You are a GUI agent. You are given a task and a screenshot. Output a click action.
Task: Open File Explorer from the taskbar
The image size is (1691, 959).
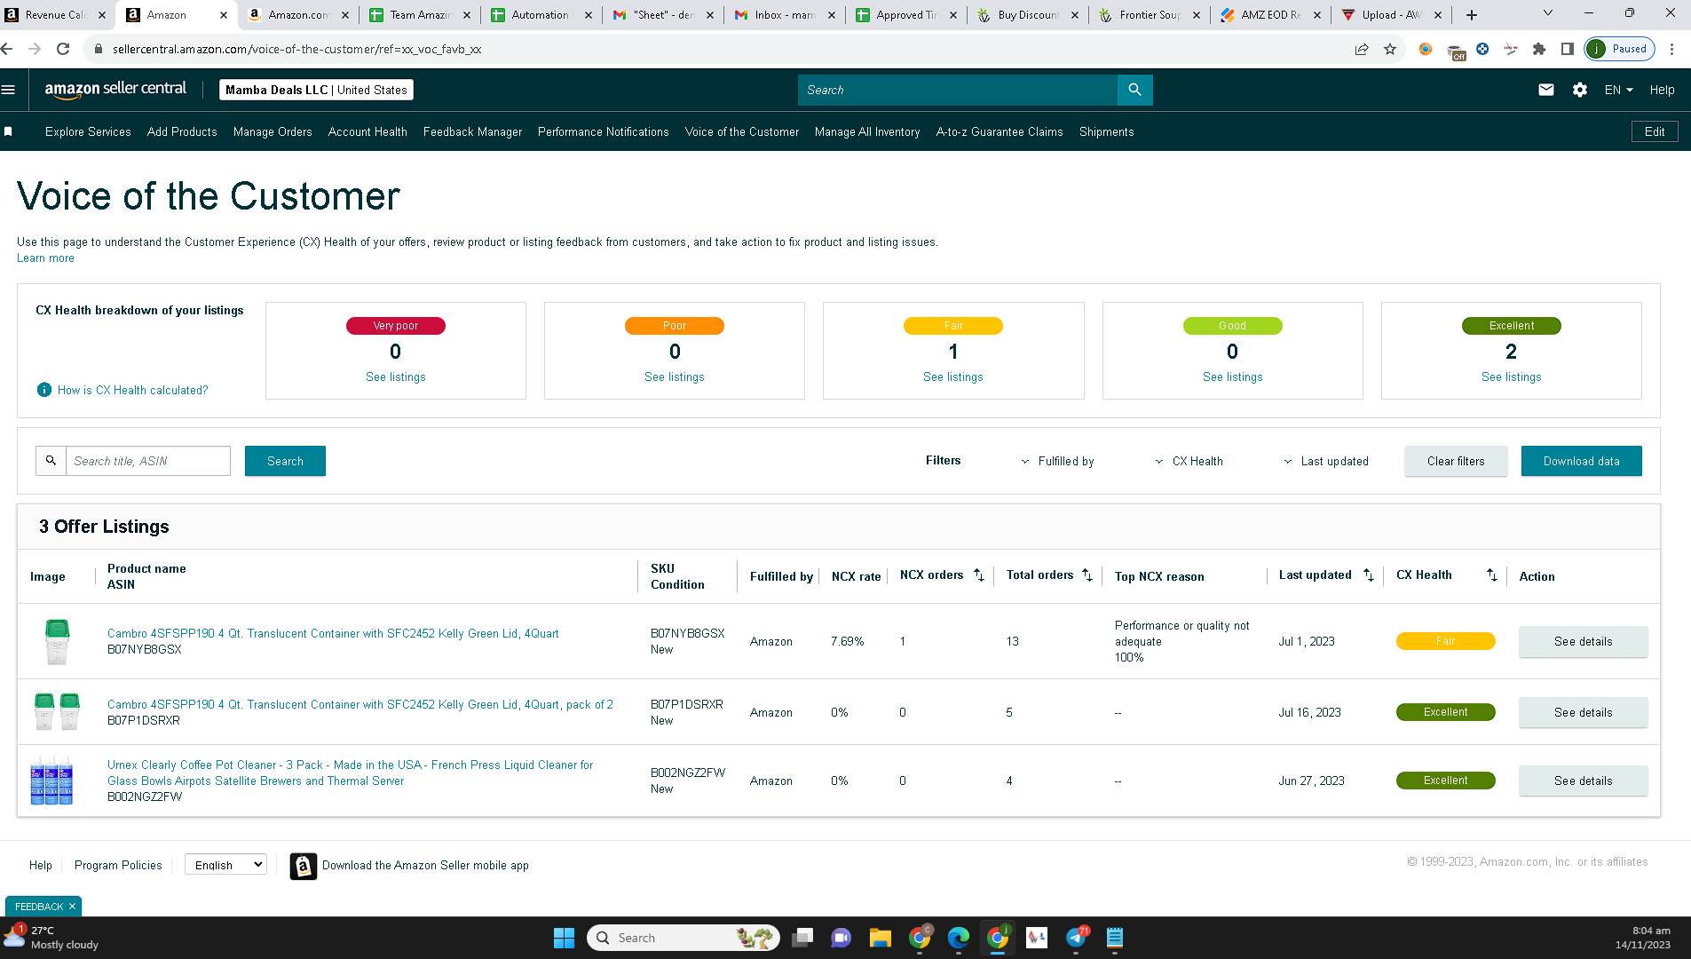point(880,938)
